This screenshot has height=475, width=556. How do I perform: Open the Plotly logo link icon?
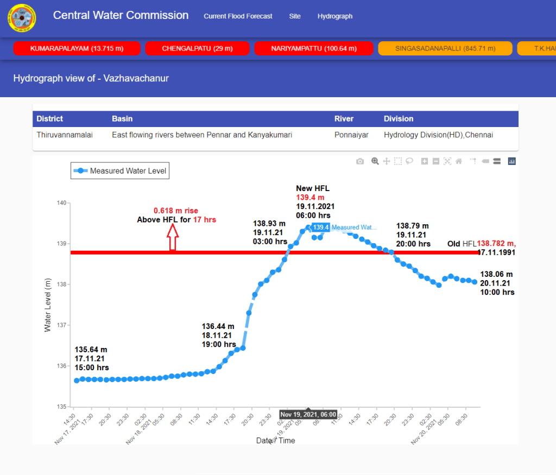point(511,161)
